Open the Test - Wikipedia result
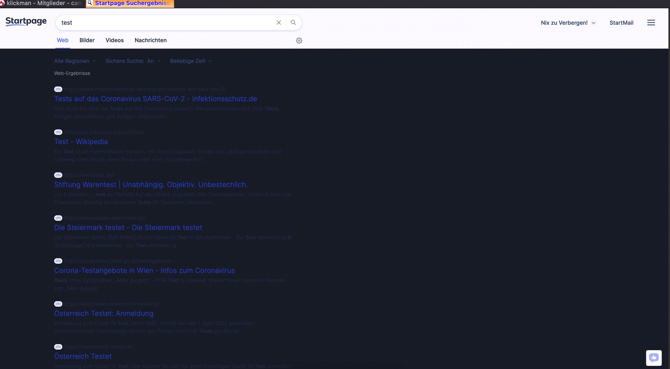Image resolution: width=670 pixels, height=369 pixels. [x=81, y=142]
